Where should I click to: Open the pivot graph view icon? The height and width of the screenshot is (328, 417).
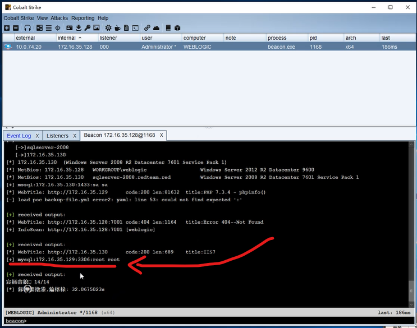(39, 28)
